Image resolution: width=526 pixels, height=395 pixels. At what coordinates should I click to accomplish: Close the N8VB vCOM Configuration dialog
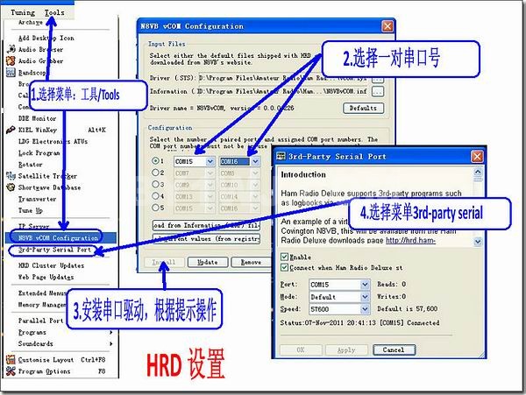[387, 26]
